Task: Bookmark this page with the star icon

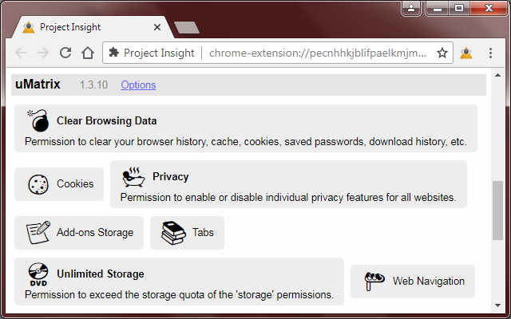Action: 442,53
